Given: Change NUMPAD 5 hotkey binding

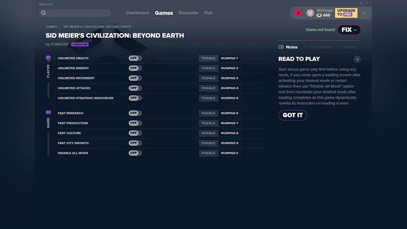Looking at the screenshot, I should (x=230, y=98).
